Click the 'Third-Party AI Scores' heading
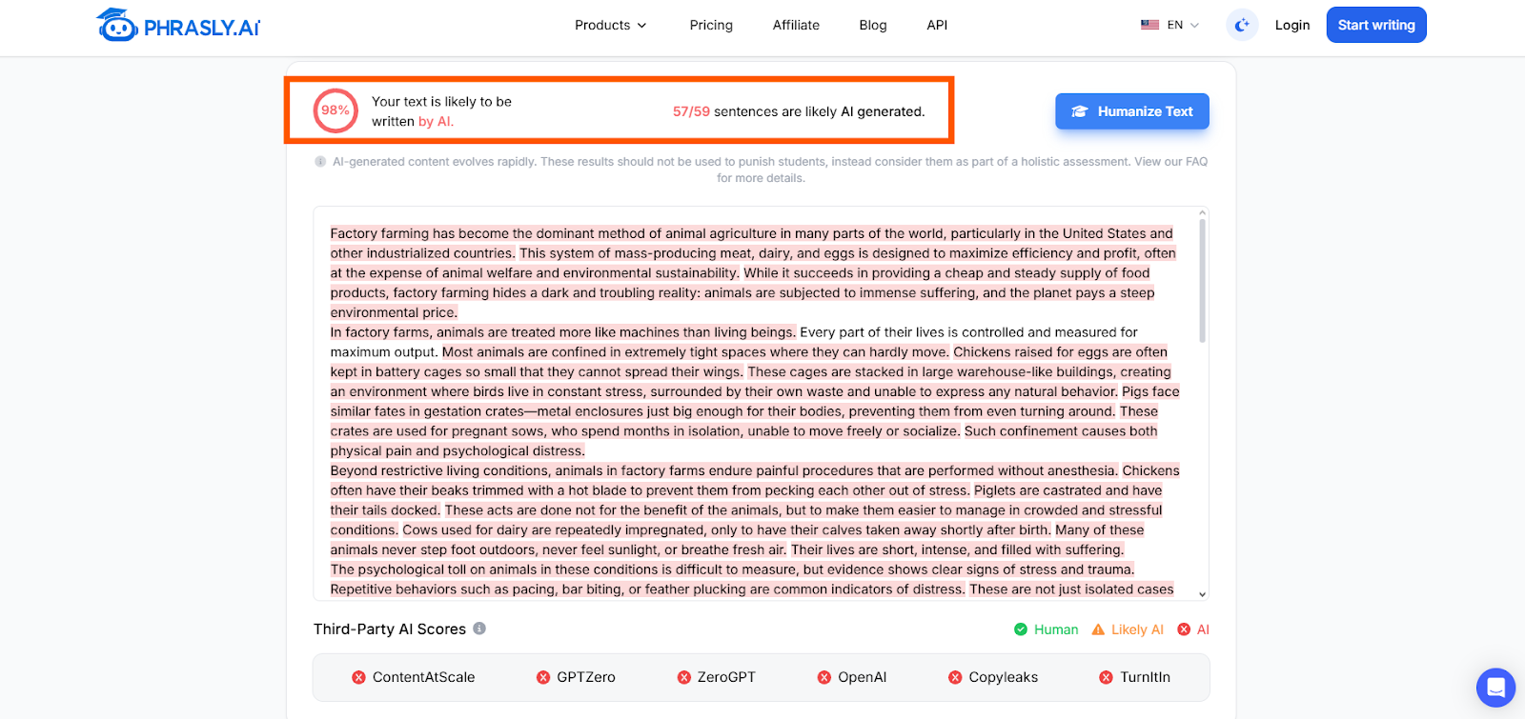The width and height of the screenshot is (1525, 719). pos(390,629)
